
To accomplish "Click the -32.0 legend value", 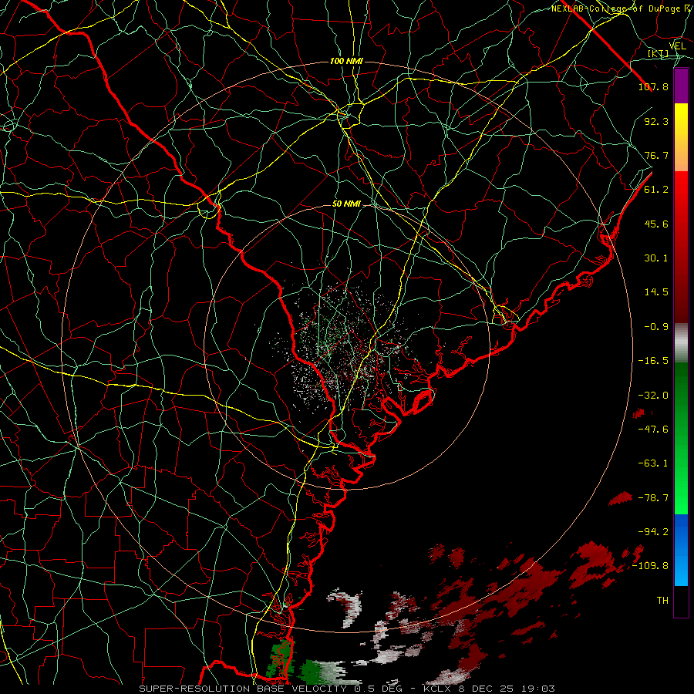I will (x=653, y=396).
